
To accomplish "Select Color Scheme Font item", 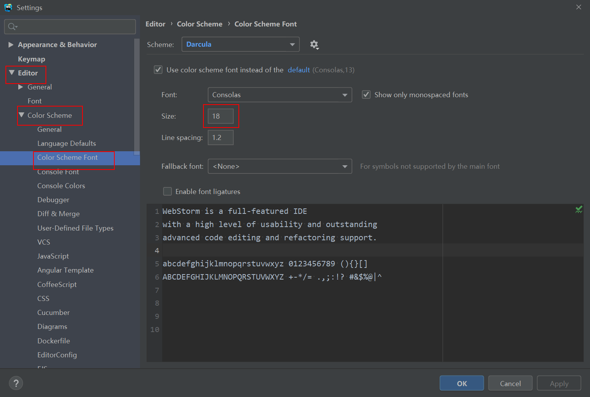I will 67,157.
